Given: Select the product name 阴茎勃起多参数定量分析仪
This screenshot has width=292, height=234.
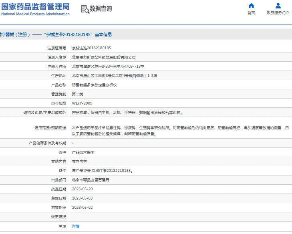Looking at the screenshot, I should click(x=94, y=85).
